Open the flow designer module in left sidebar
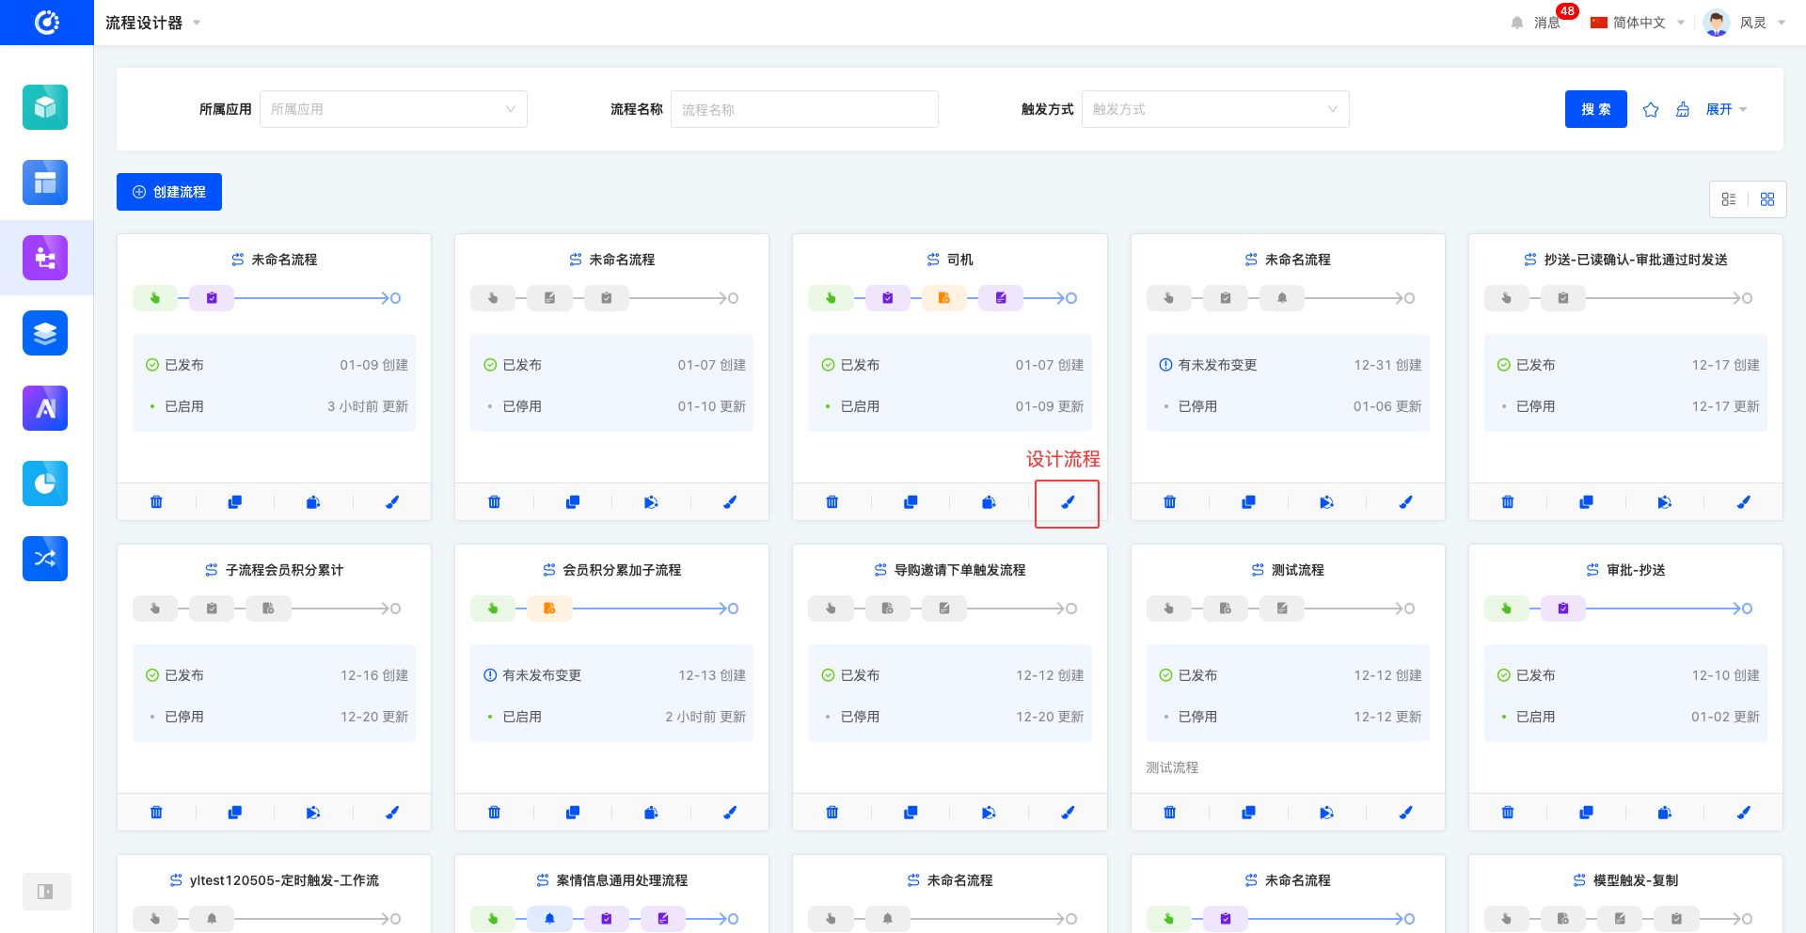This screenshot has width=1806, height=933. coord(45,258)
